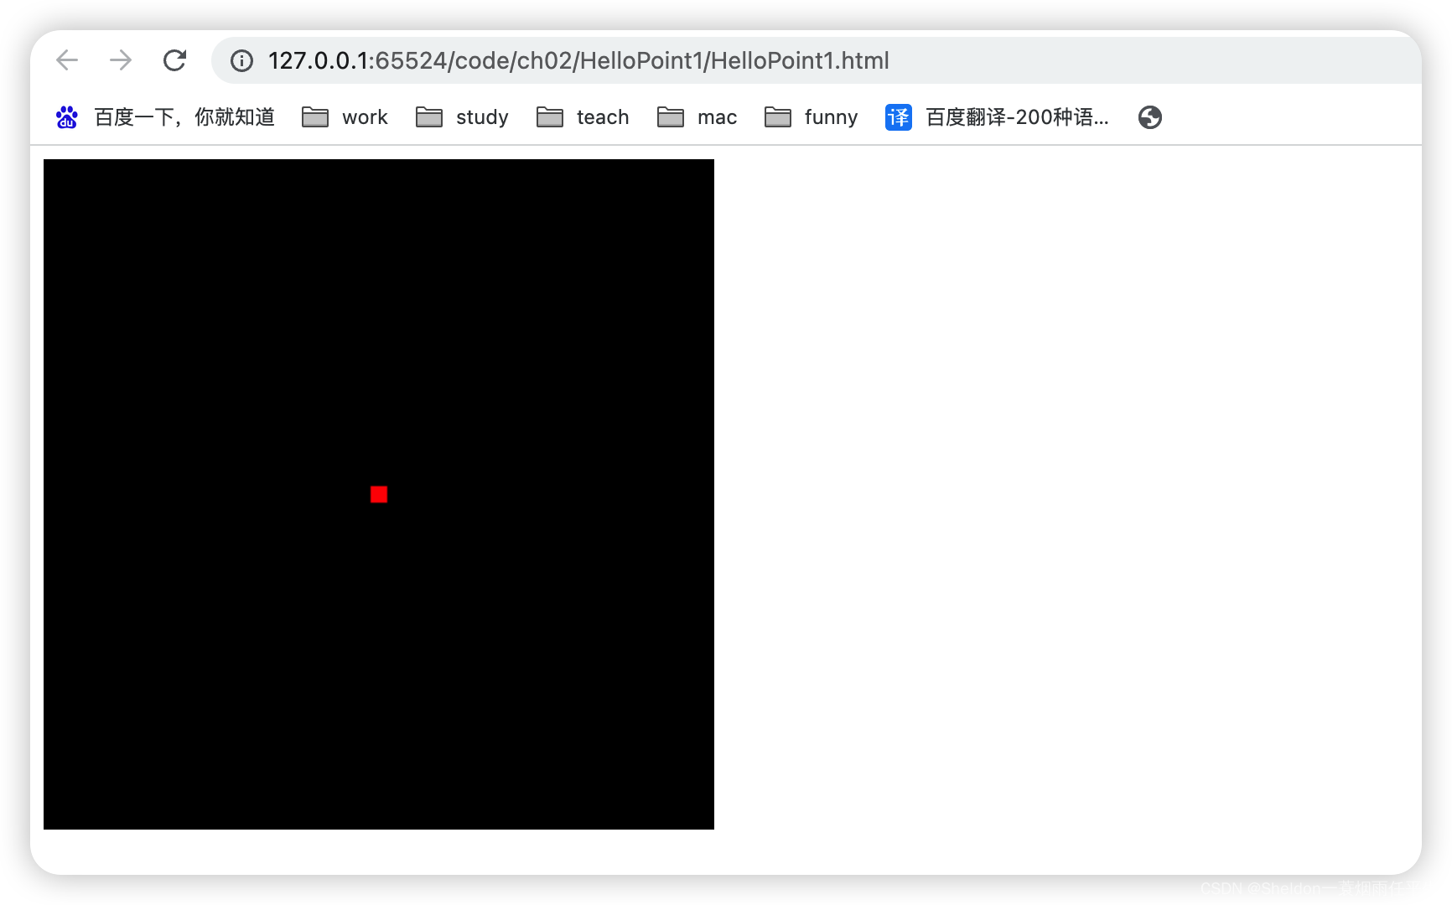This screenshot has width=1452, height=905.
Task: Open the Baidu paw icon bookmark
Action: 67,117
